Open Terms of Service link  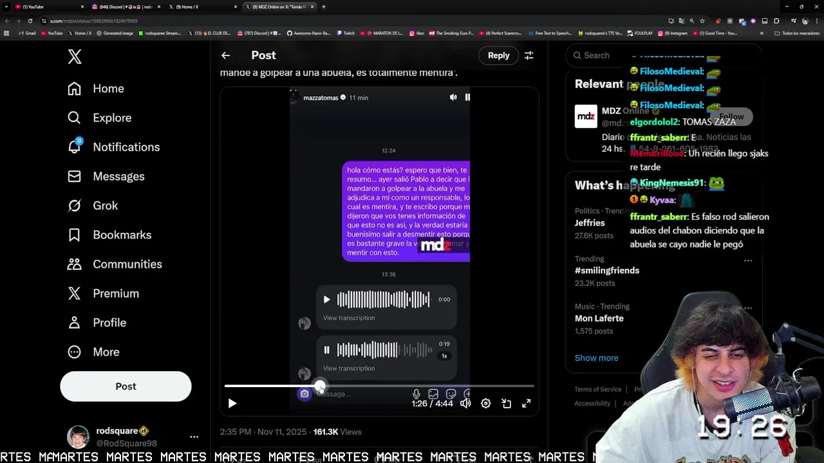[x=598, y=389]
